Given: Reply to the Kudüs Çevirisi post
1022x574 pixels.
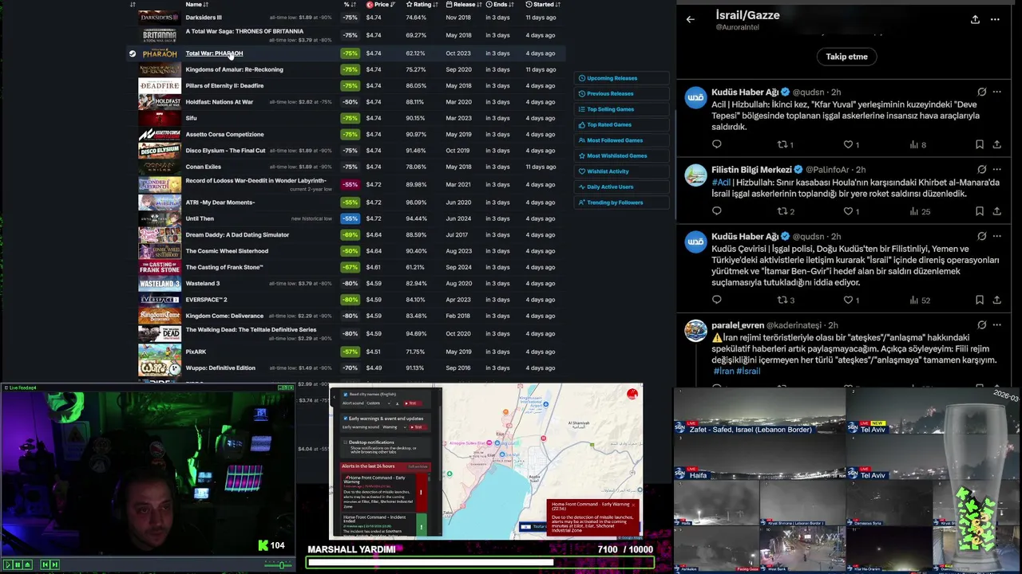Looking at the screenshot, I should click(x=716, y=300).
